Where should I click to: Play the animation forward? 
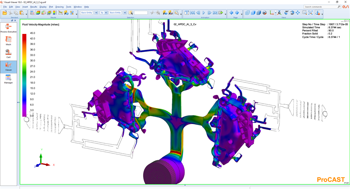click(204, 13)
